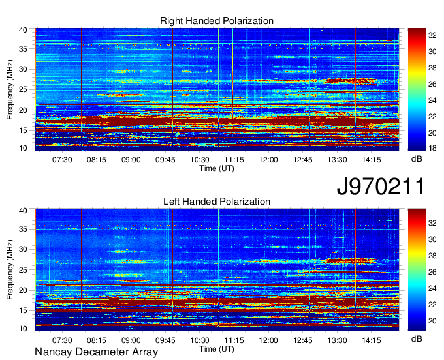444x360 pixels.
Task: Click the 10 MHz tick of the top plot
Action: (23, 148)
